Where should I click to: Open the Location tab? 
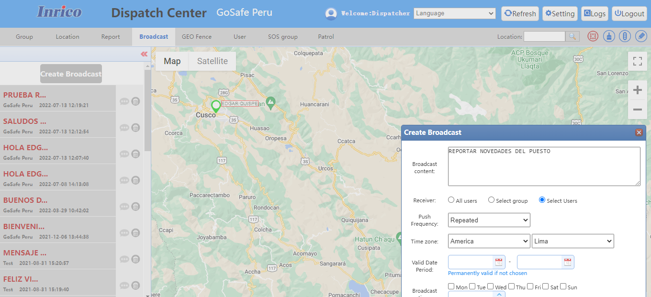point(67,37)
